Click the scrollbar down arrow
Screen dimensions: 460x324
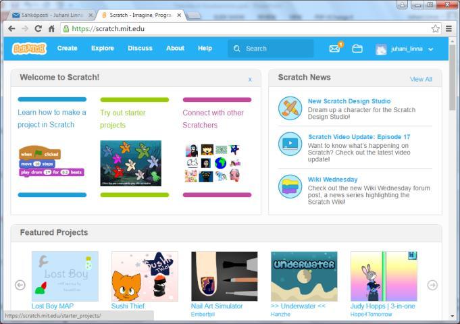(453, 317)
